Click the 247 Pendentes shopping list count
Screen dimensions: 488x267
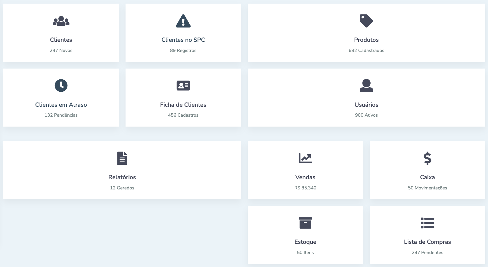(427, 253)
